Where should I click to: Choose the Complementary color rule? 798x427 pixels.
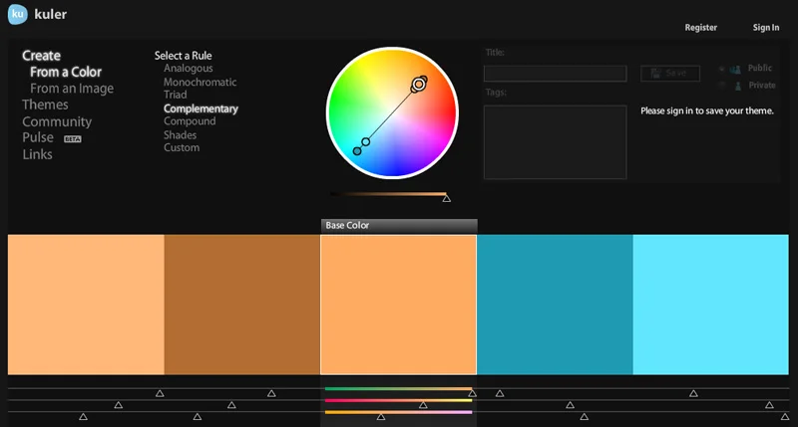point(200,108)
